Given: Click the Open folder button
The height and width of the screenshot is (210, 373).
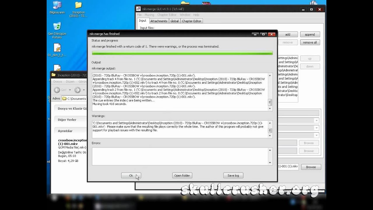Looking at the screenshot, I should pyautogui.click(x=182, y=176).
